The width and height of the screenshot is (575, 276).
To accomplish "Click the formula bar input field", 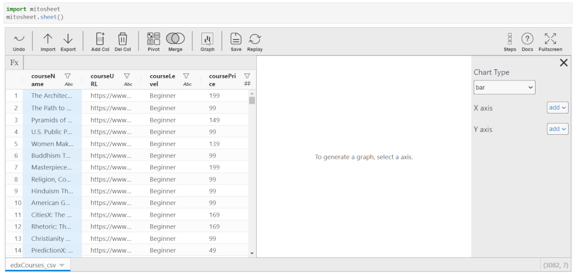I will click(x=140, y=63).
